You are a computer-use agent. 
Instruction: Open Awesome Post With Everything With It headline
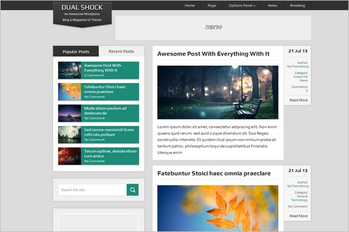click(x=213, y=54)
